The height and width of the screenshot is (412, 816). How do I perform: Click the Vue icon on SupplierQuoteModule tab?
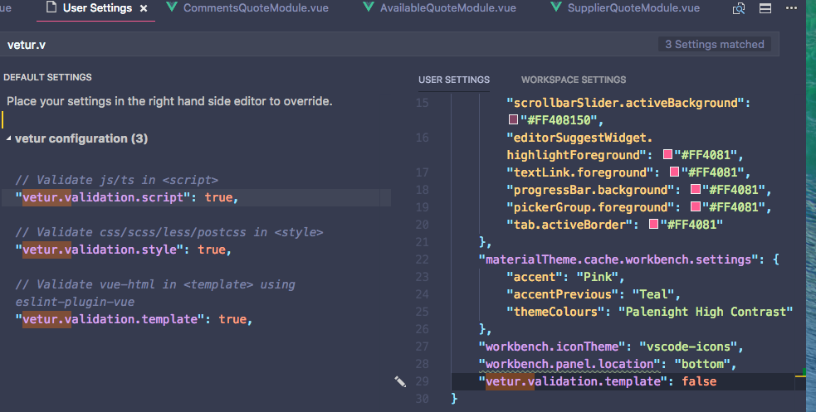556,7
